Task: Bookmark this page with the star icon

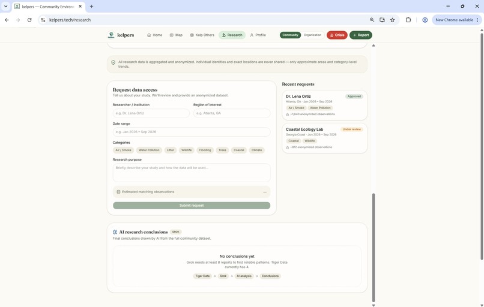Action: pos(392,20)
